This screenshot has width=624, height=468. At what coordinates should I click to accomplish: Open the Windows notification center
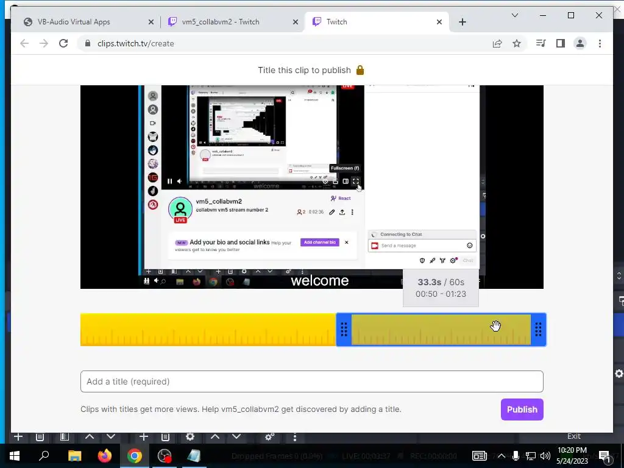(x=605, y=456)
